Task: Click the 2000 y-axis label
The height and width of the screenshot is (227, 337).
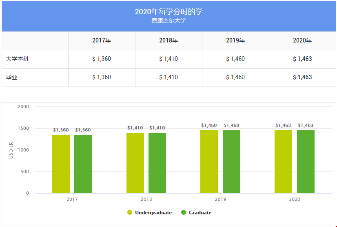Action: coord(23,107)
